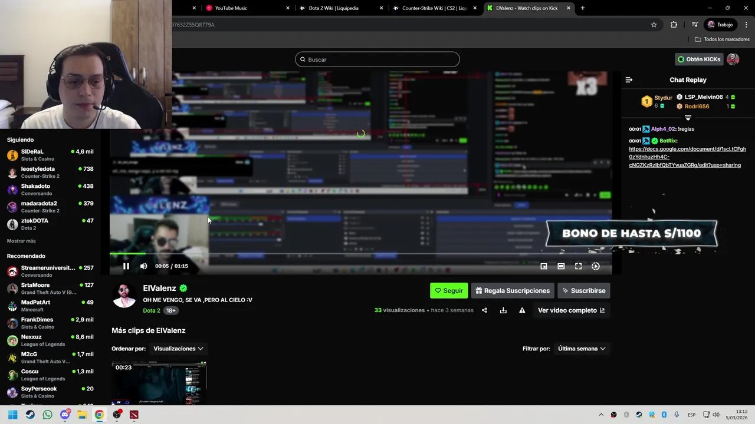
Task: Enable picture-in-picture mini player
Action: click(x=544, y=266)
